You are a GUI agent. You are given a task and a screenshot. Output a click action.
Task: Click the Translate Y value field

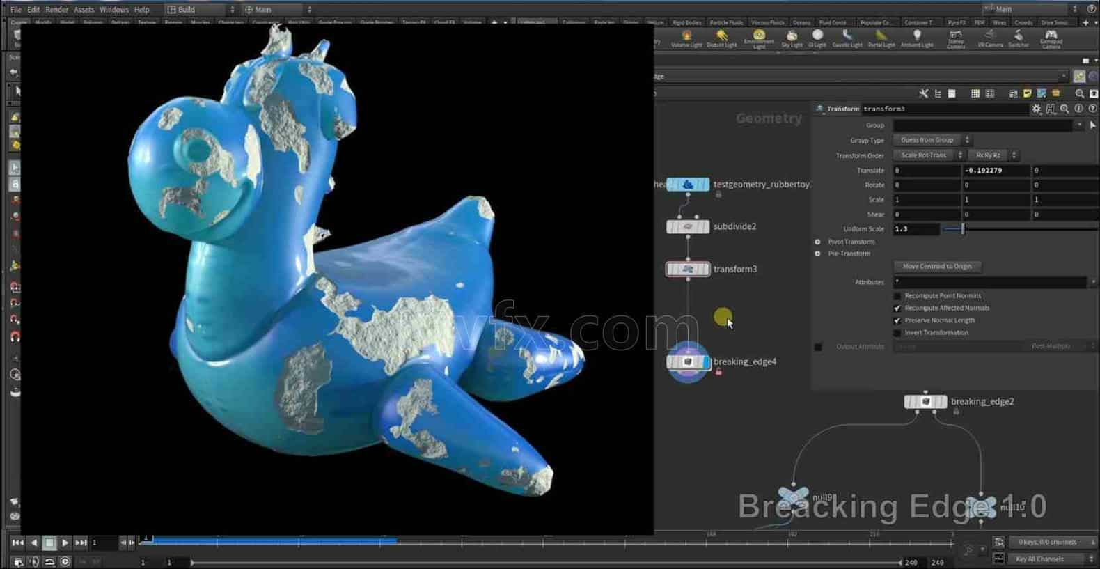pyautogui.click(x=996, y=170)
